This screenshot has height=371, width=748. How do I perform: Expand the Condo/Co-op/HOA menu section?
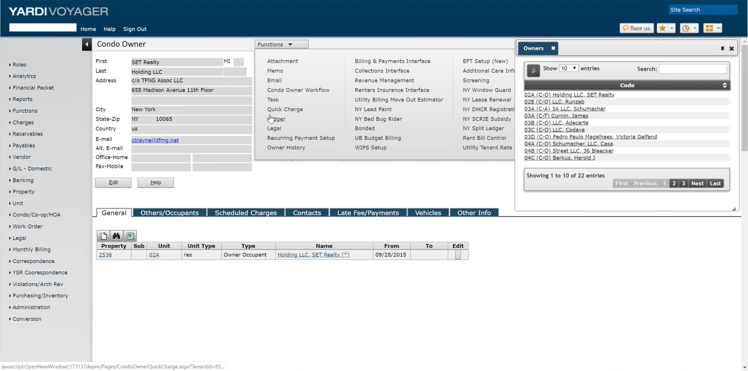pyautogui.click(x=36, y=215)
